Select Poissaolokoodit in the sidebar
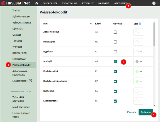The height and width of the screenshot is (122, 160). coord(23,65)
